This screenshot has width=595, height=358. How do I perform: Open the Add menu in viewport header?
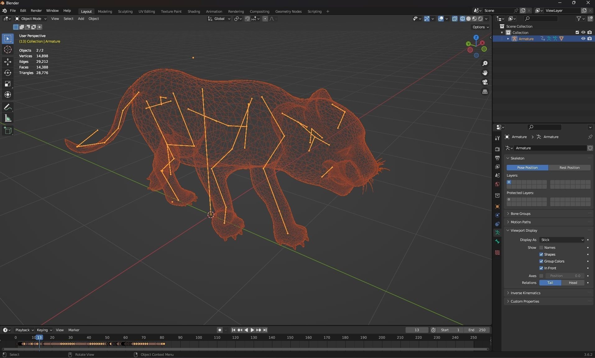(x=81, y=19)
